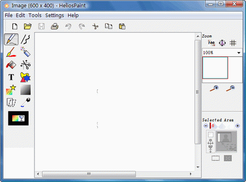This screenshot has width=246, height=182.
Task: Select the Paint Bucket fill tool
Action: click(11, 65)
